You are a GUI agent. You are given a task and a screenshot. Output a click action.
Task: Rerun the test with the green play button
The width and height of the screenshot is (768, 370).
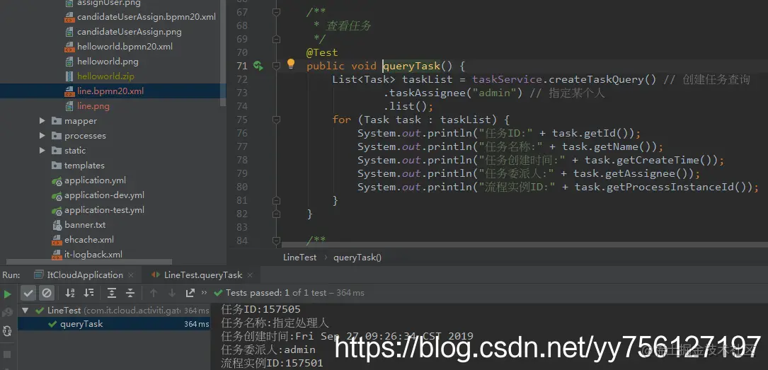7,294
